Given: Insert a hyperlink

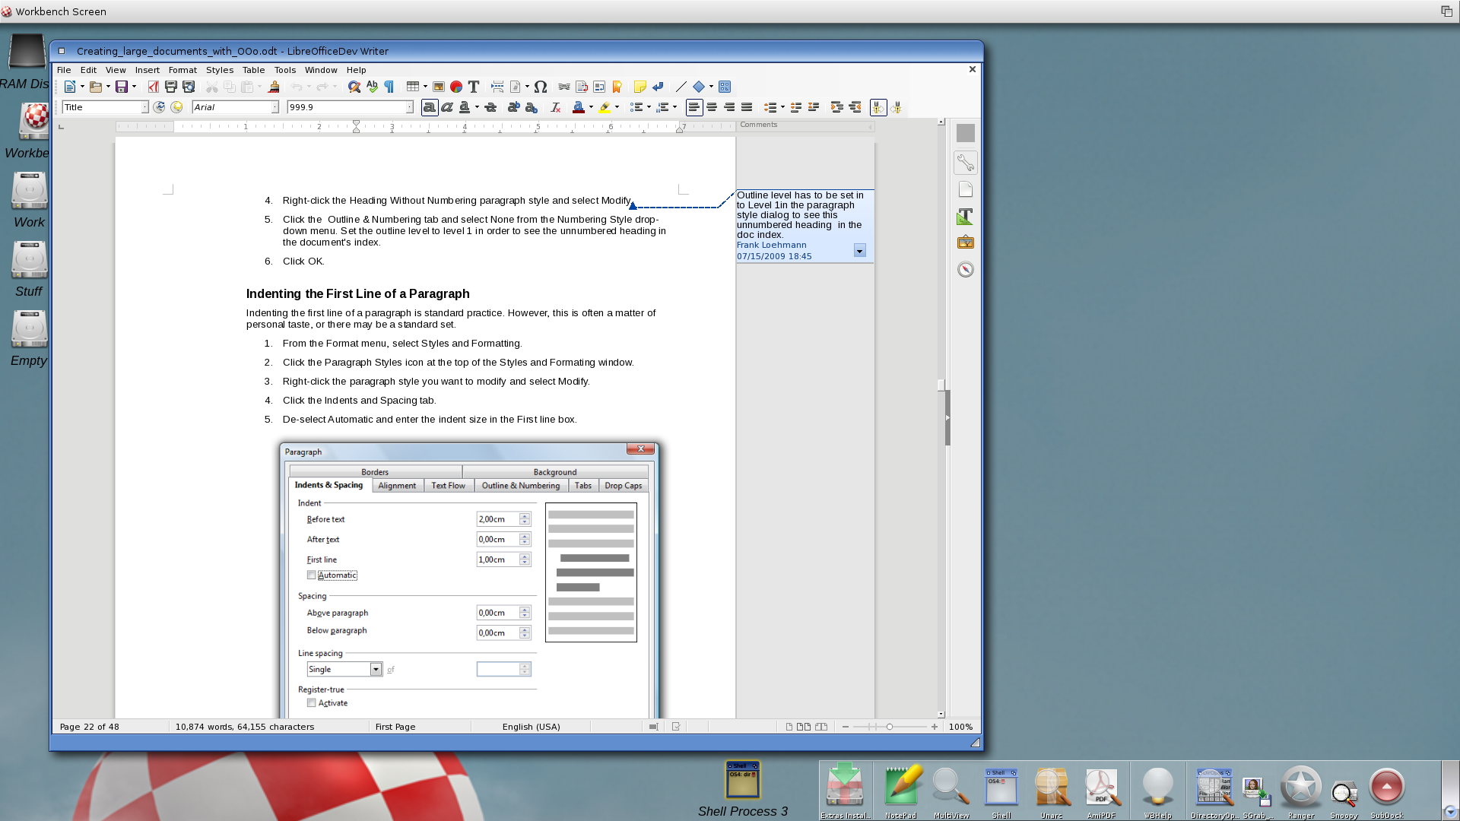Looking at the screenshot, I should click(x=564, y=87).
